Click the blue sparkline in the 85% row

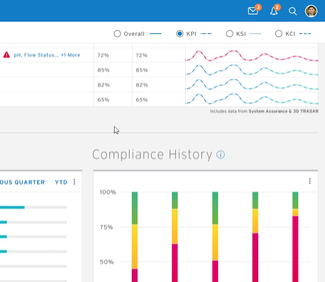[x=252, y=70]
